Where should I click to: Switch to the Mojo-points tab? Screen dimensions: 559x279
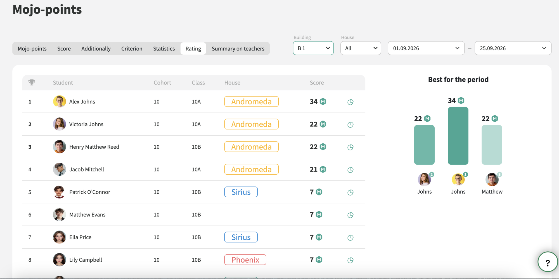pos(32,49)
